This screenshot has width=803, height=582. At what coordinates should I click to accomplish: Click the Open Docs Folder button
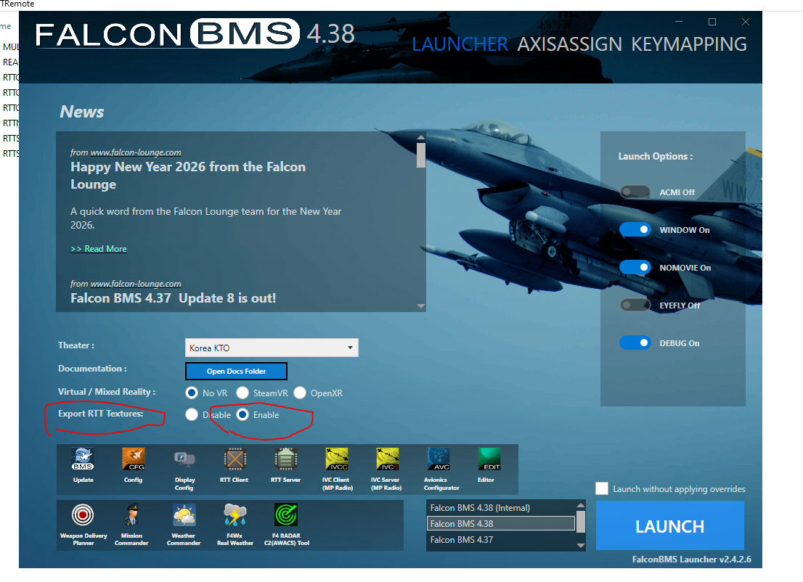(236, 371)
